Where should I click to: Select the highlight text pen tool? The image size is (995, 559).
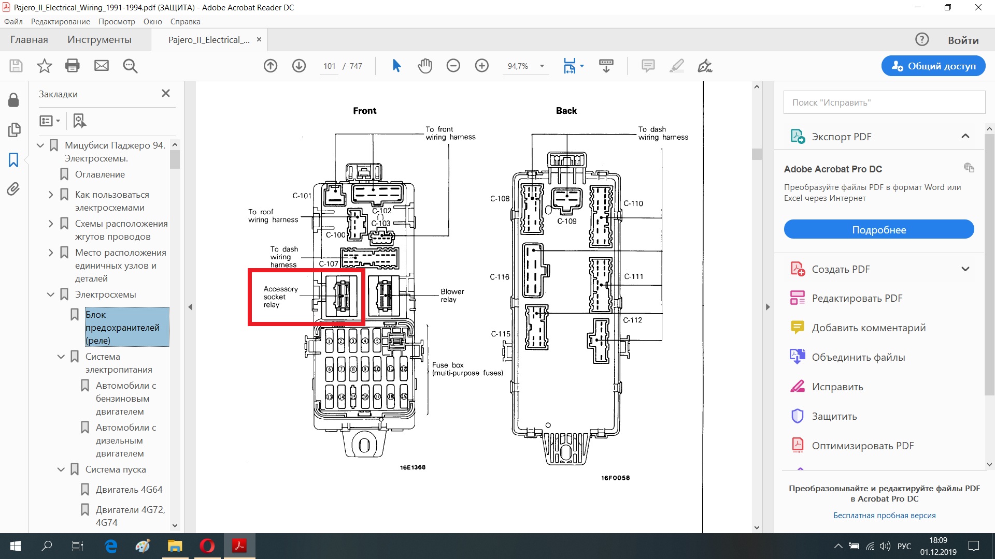(x=677, y=66)
